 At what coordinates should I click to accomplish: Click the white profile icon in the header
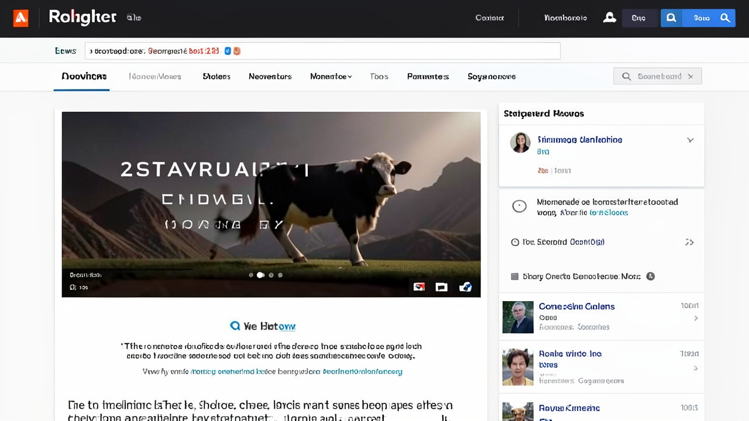(610, 18)
